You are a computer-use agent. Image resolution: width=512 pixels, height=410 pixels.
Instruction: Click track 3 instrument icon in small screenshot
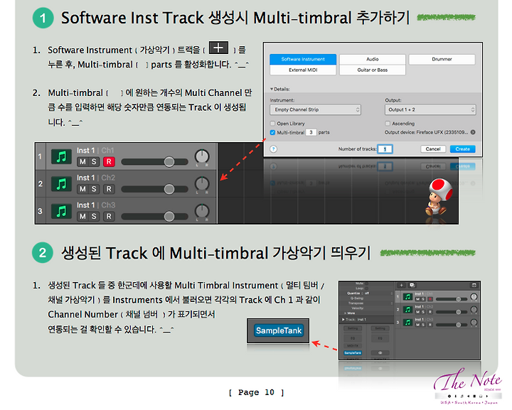click(407, 323)
